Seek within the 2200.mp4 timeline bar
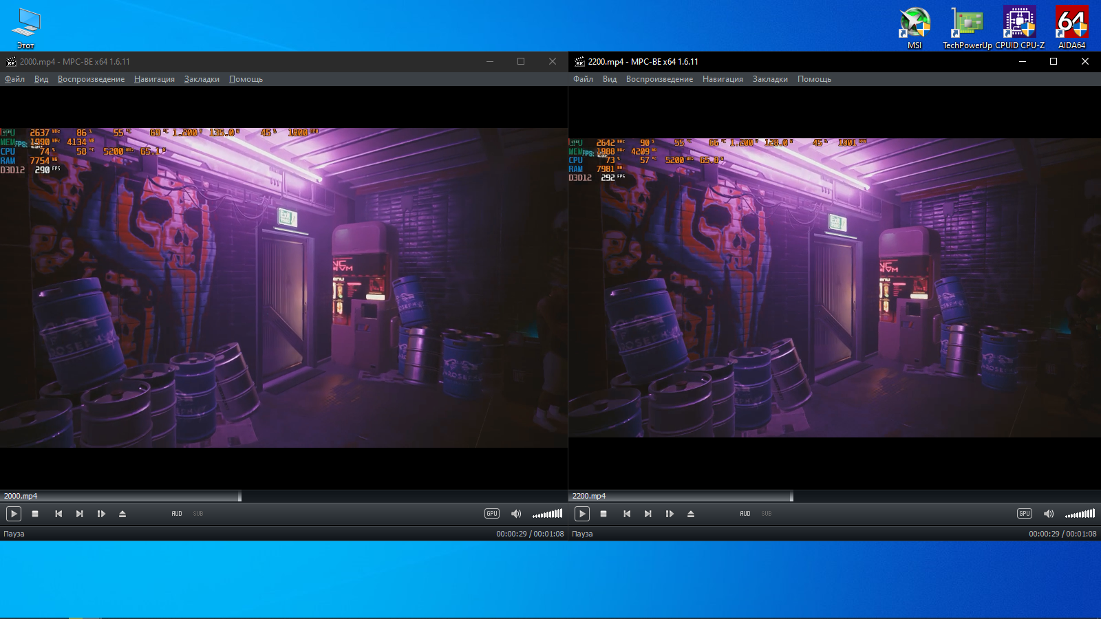1101x619 pixels. click(x=835, y=496)
